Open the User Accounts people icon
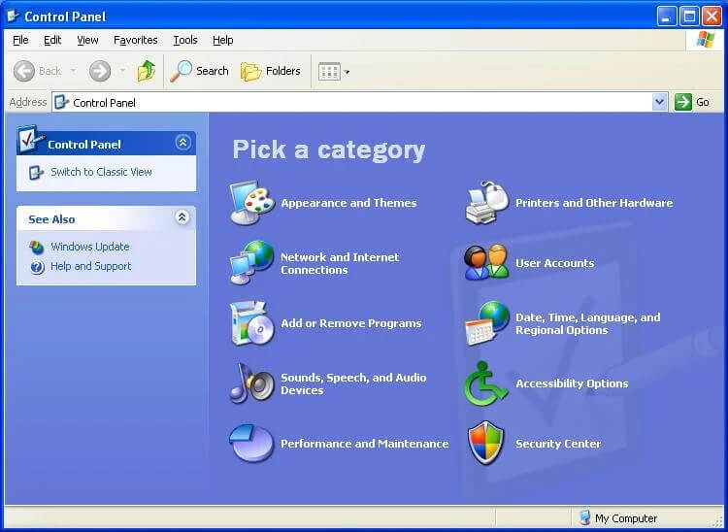This screenshot has width=728, height=532. click(x=487, y=263)
